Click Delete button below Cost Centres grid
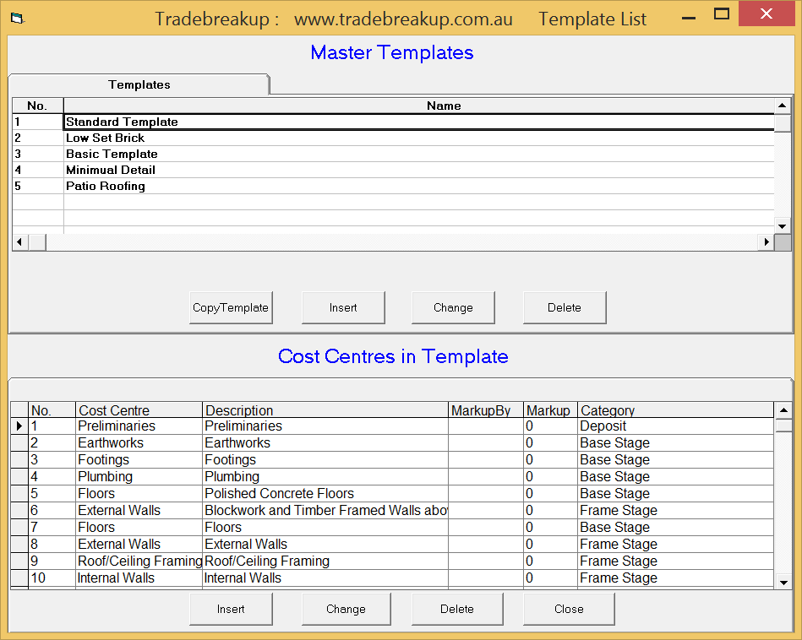This screenshot has height=640, width=802. tap(457, 609)
